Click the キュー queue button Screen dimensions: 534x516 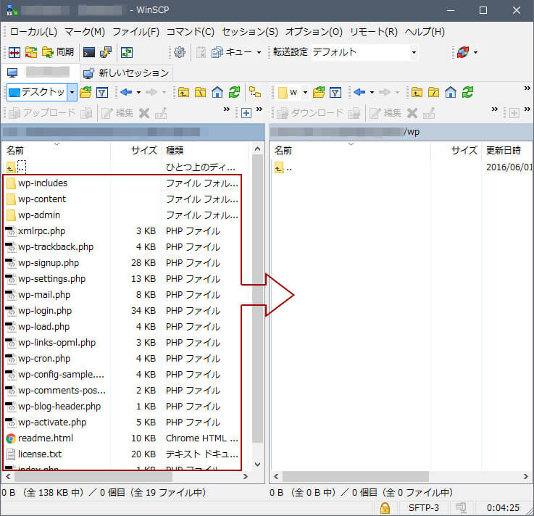pyautogui.click(x=232, y=52)
